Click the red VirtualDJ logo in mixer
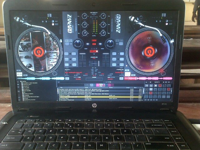Screen dimensions: 200x150 coord(94,51)
